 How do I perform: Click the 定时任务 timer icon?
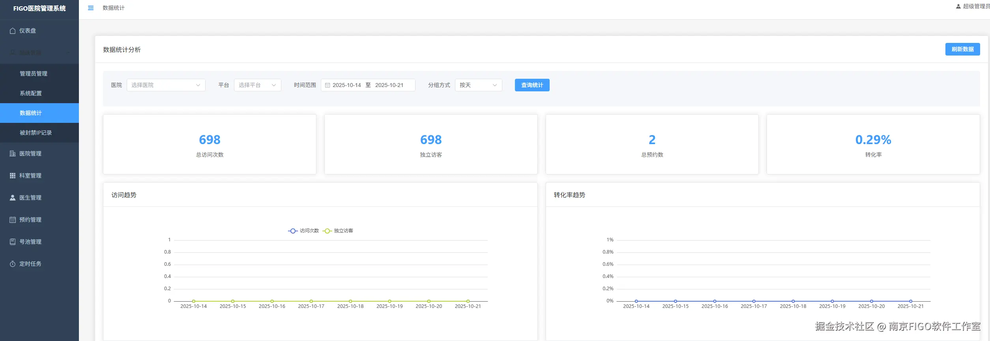click(x=13, y=264)
